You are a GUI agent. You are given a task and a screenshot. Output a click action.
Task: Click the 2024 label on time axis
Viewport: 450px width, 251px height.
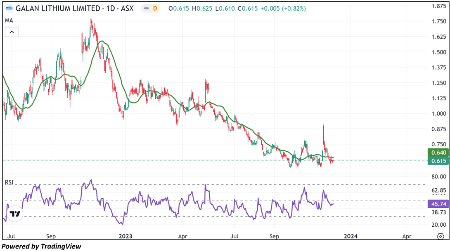[x=351, y=237]
